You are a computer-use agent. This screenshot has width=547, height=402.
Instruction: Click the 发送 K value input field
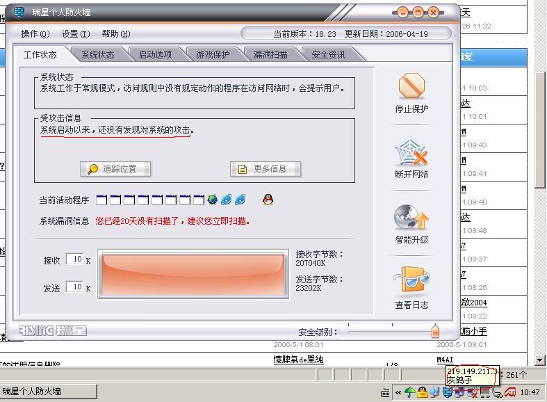[x=74, y=287]
